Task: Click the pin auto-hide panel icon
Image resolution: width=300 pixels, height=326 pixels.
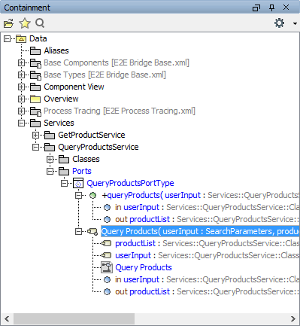Action: [271, 8]
